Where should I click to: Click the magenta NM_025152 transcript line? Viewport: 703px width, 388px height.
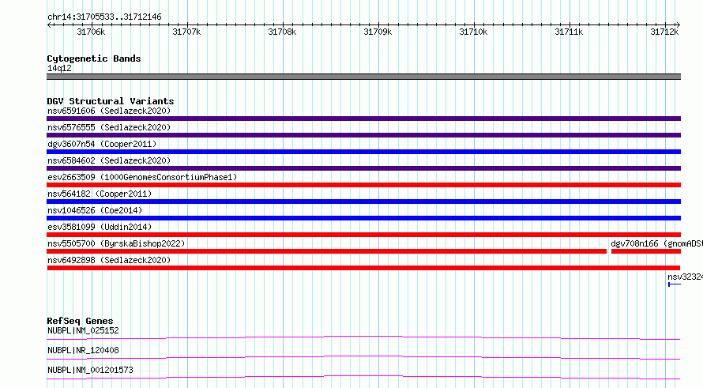point(363,337)
